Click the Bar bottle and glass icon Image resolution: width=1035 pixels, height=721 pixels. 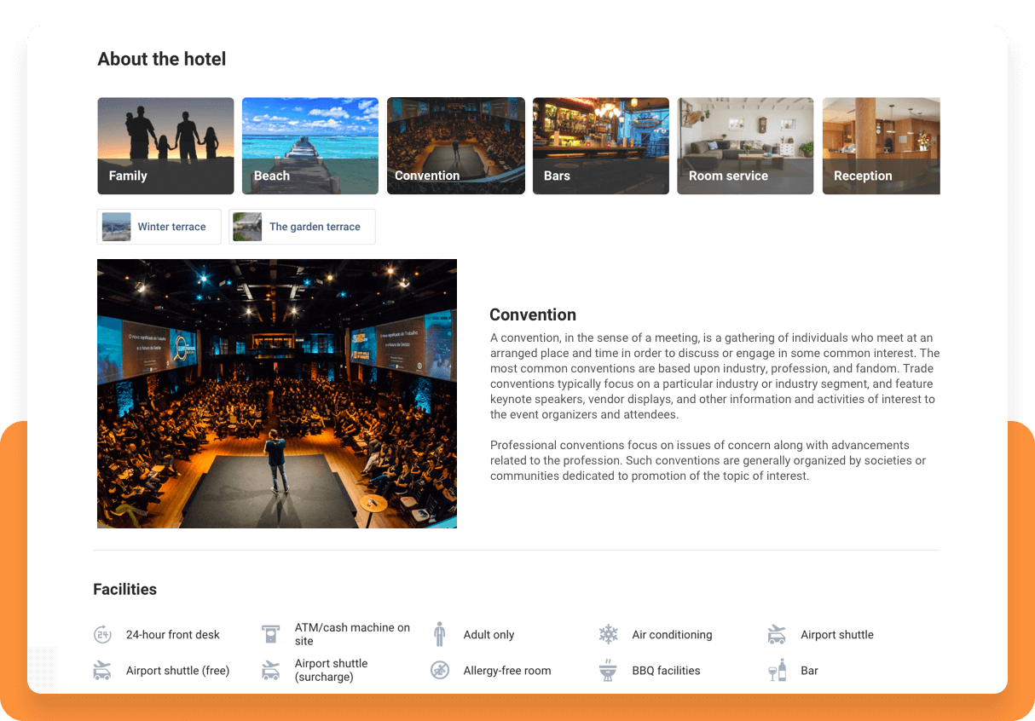[x=777, y=670]
